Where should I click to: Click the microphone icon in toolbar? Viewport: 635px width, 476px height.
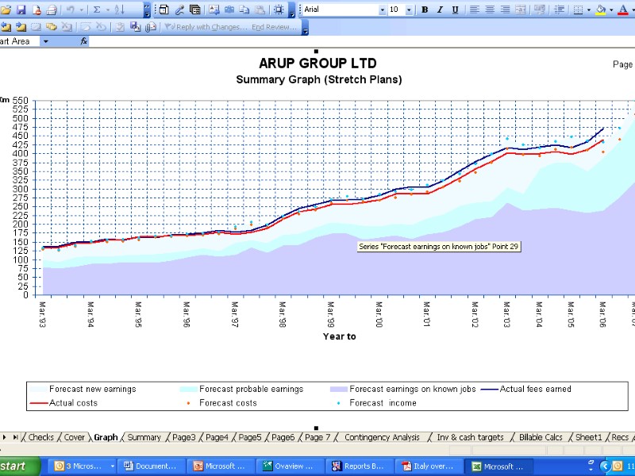[179, 10]
